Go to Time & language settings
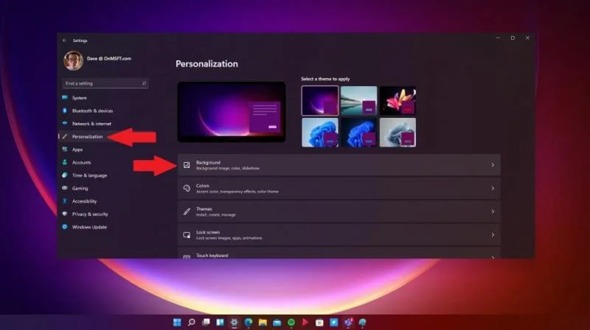Screen dimensions: 590x330 pos(89,175)
